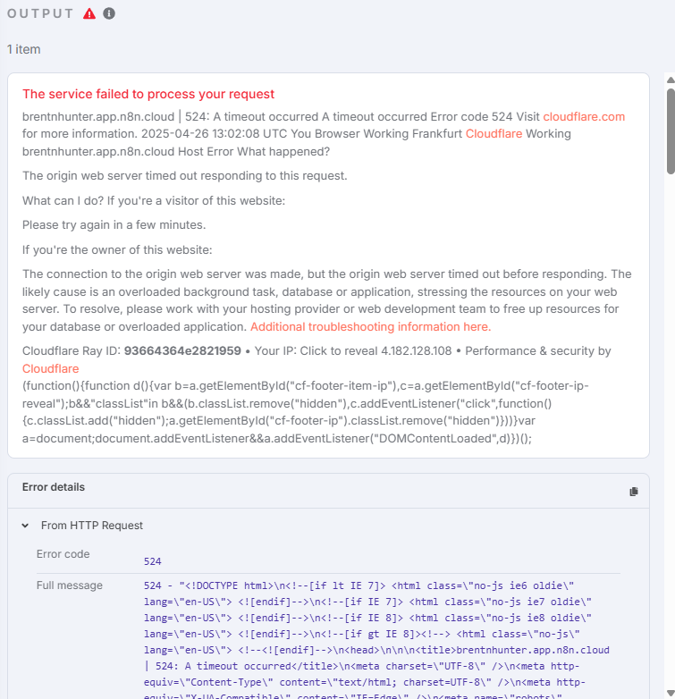
Task: Click the 1 item count label
Action: pyautogui.click(x=24, y=49)
